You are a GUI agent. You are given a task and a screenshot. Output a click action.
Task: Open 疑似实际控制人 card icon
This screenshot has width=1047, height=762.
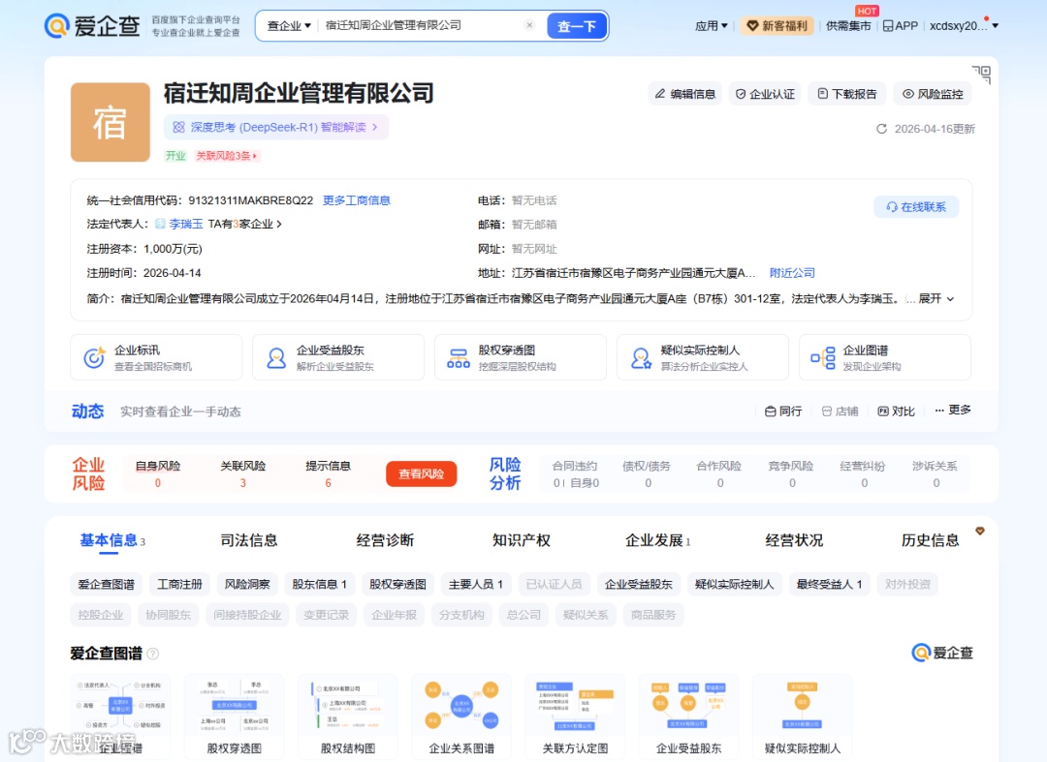(641, 358)
